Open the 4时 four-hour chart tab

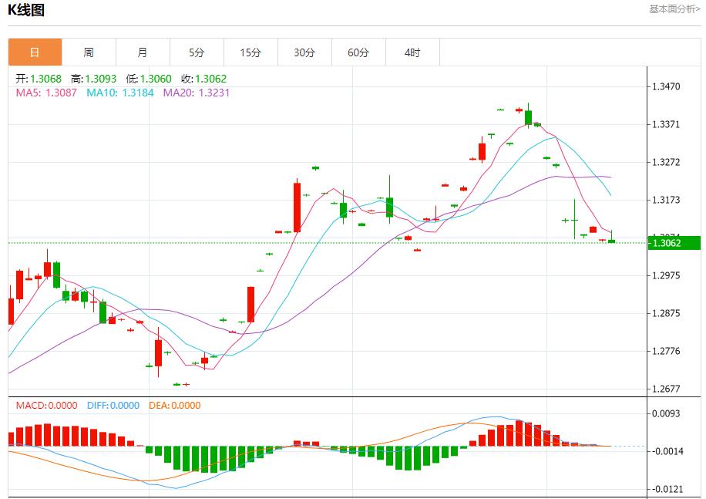412,52
